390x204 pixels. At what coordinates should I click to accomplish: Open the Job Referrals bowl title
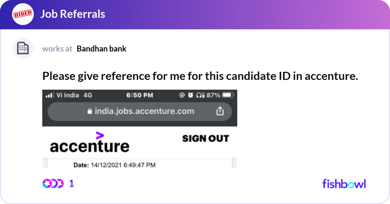(x=72, y=14)
